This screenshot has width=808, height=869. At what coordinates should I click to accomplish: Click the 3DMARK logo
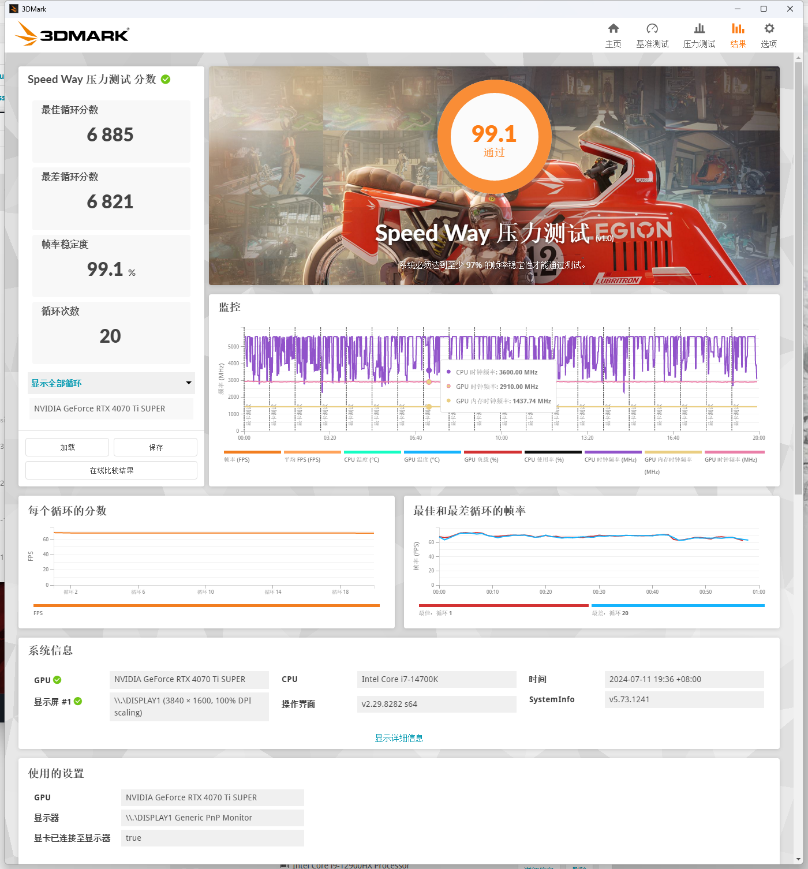72,34
